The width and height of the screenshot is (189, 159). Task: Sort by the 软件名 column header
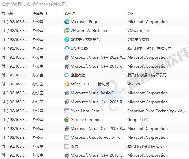click(x=94, y=14)
